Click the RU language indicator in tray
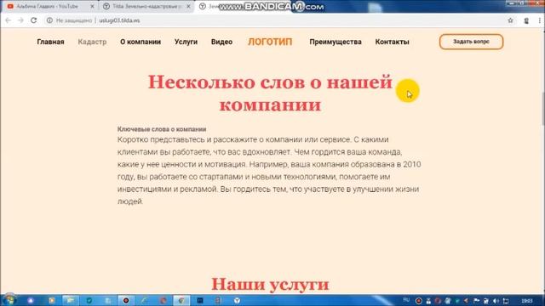This screenshot has height=306, width=545. [406, 300]
